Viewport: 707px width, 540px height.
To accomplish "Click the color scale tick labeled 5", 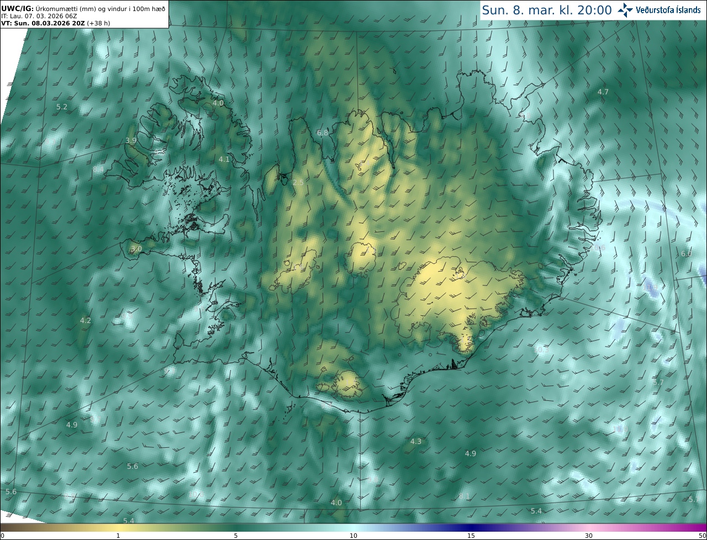I will 236,536.
